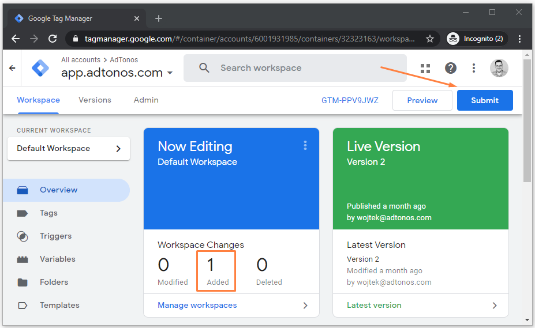The height and width of the screenshot is (328, 535).
Task: Reload the page with the refresh icon
Action: 53,39
